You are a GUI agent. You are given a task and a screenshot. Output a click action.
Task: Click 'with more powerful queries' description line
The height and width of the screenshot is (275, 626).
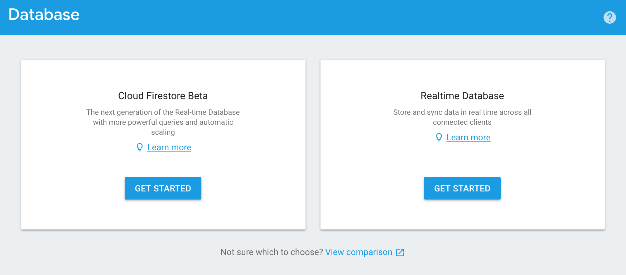pyautogui.click(x=163, y=122)
